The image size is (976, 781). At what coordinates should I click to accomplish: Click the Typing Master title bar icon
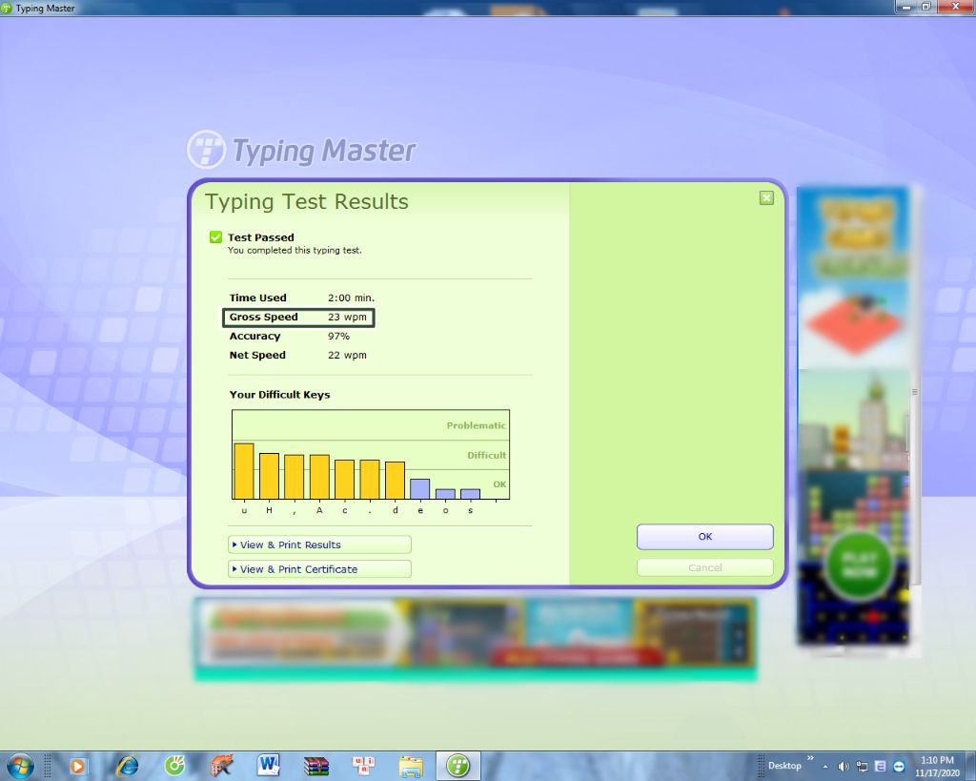pos(7,8)
